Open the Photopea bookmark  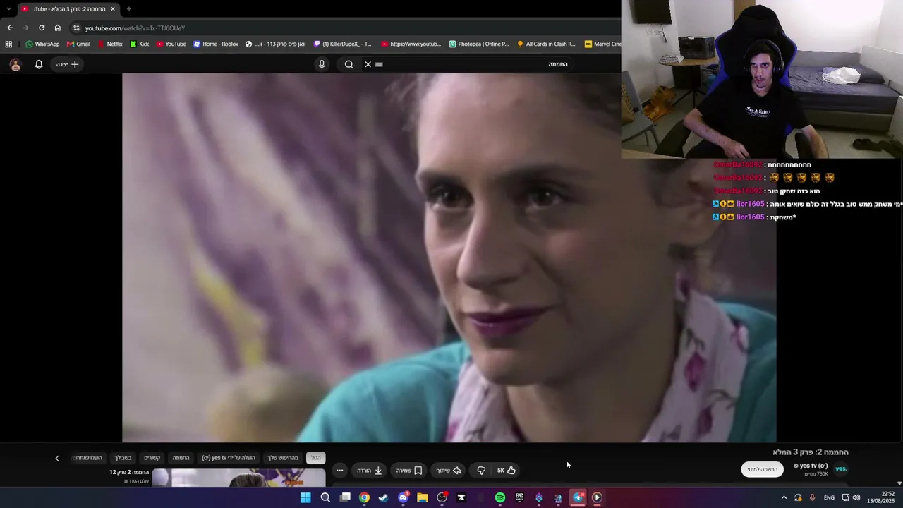click(478, 44)
